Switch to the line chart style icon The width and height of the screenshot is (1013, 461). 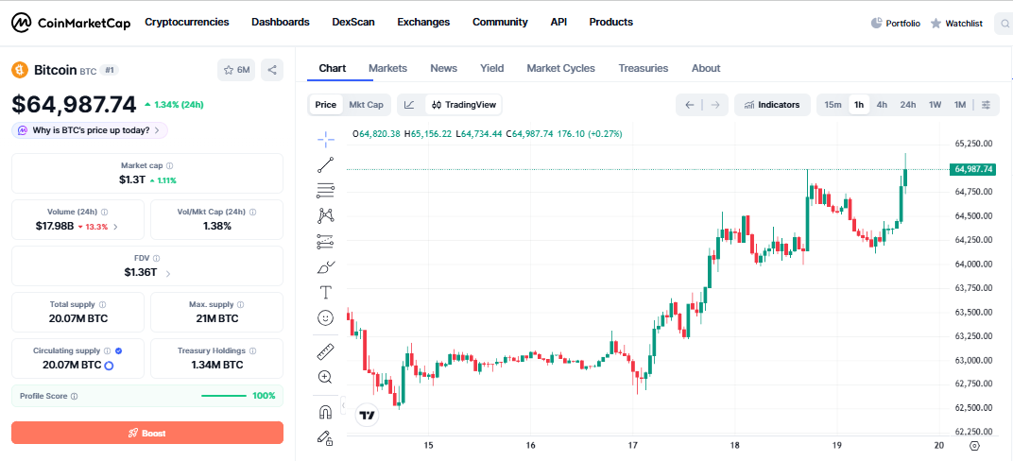[409, 105]
